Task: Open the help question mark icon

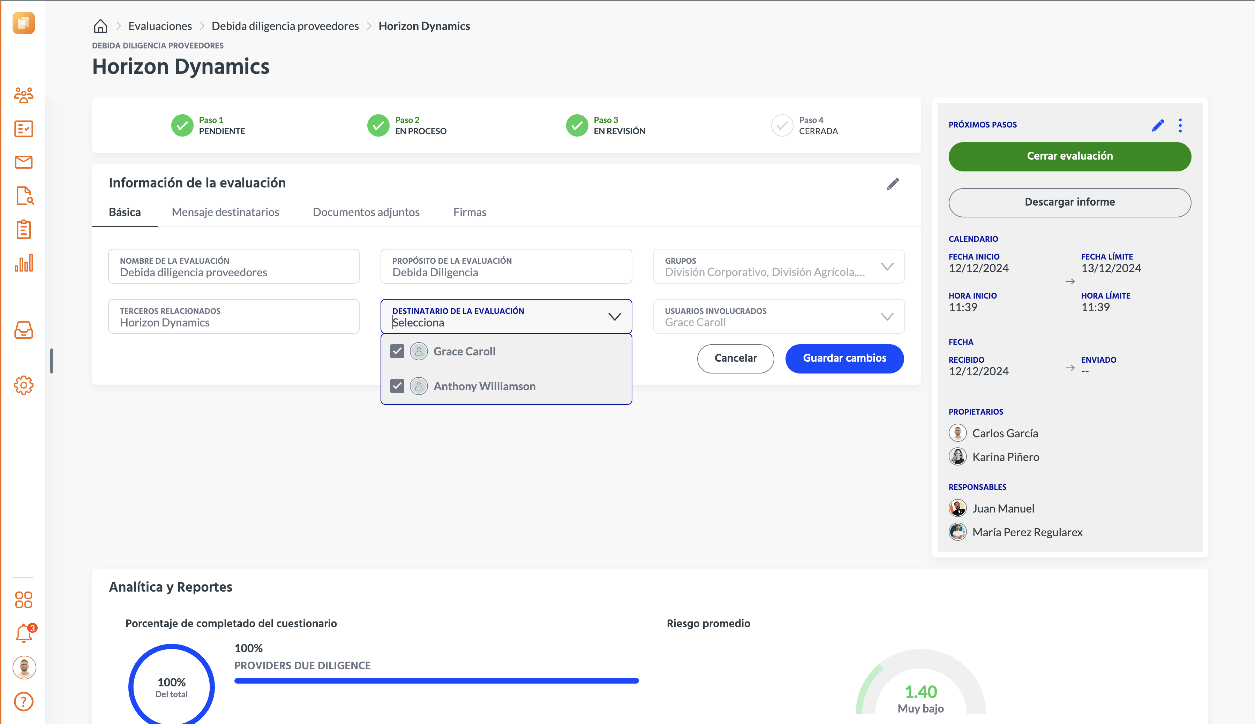Action: (23, 702)
